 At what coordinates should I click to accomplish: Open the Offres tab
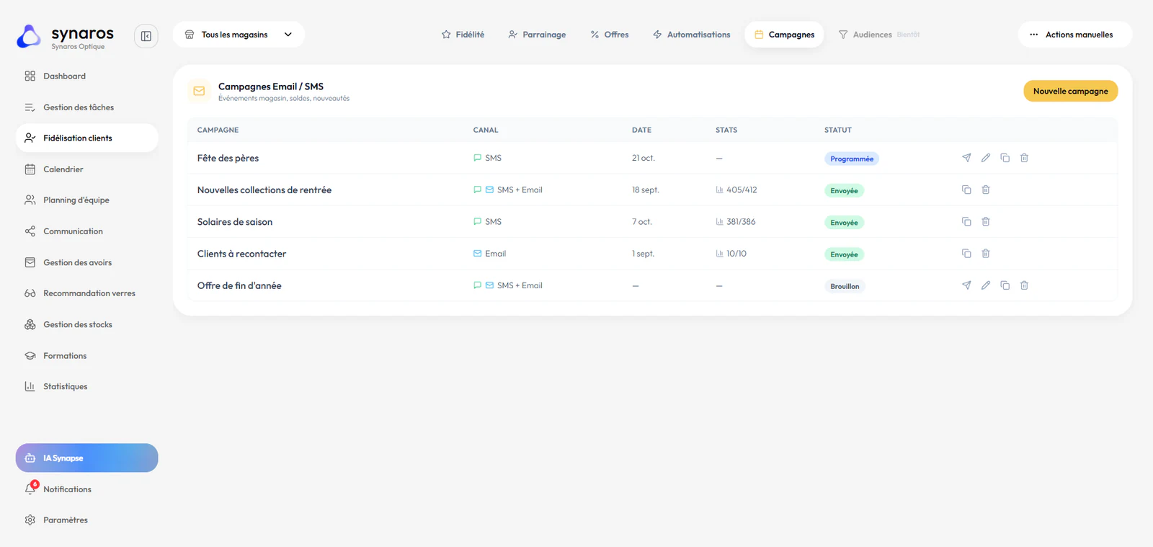[x=610, y=35]
